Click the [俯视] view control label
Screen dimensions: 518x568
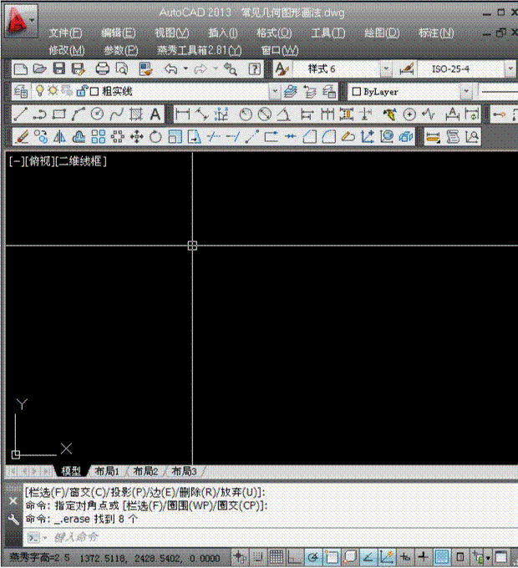click(x=39, y=161)
